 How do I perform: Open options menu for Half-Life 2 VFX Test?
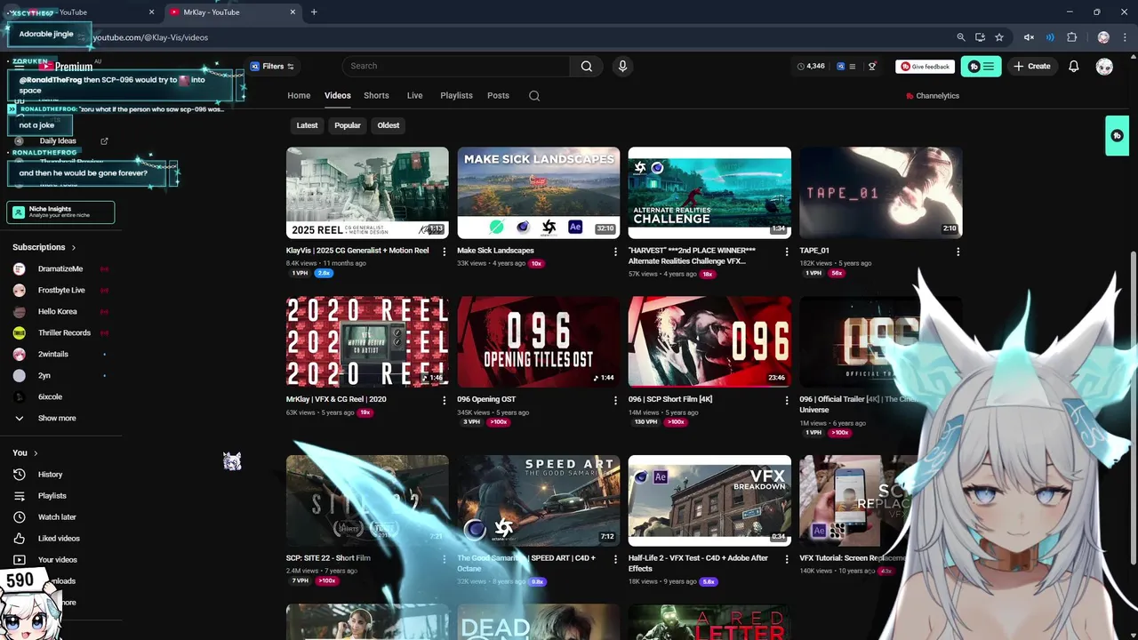(786, 559)
